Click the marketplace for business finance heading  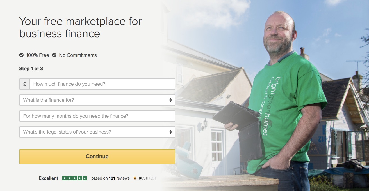[x=81, y=27]
